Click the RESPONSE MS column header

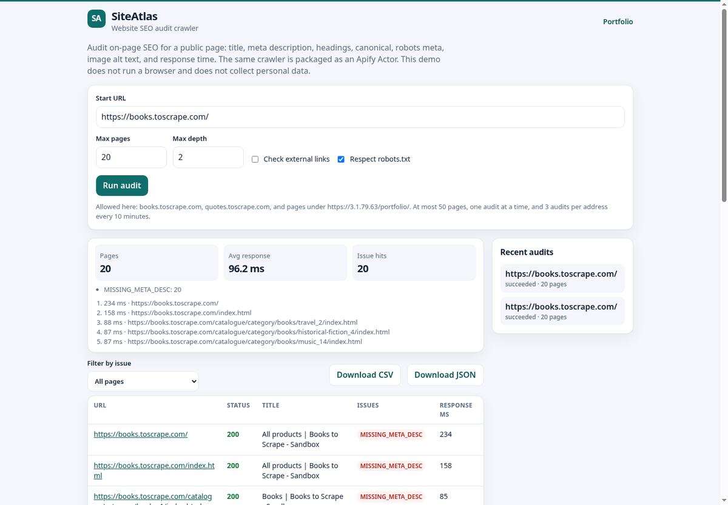[456, 410]
